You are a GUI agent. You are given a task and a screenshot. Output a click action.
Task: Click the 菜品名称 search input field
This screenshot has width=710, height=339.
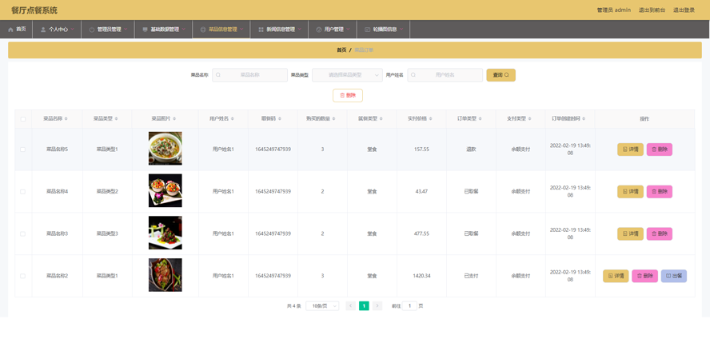pyautogui.click(x=250, y=75)
